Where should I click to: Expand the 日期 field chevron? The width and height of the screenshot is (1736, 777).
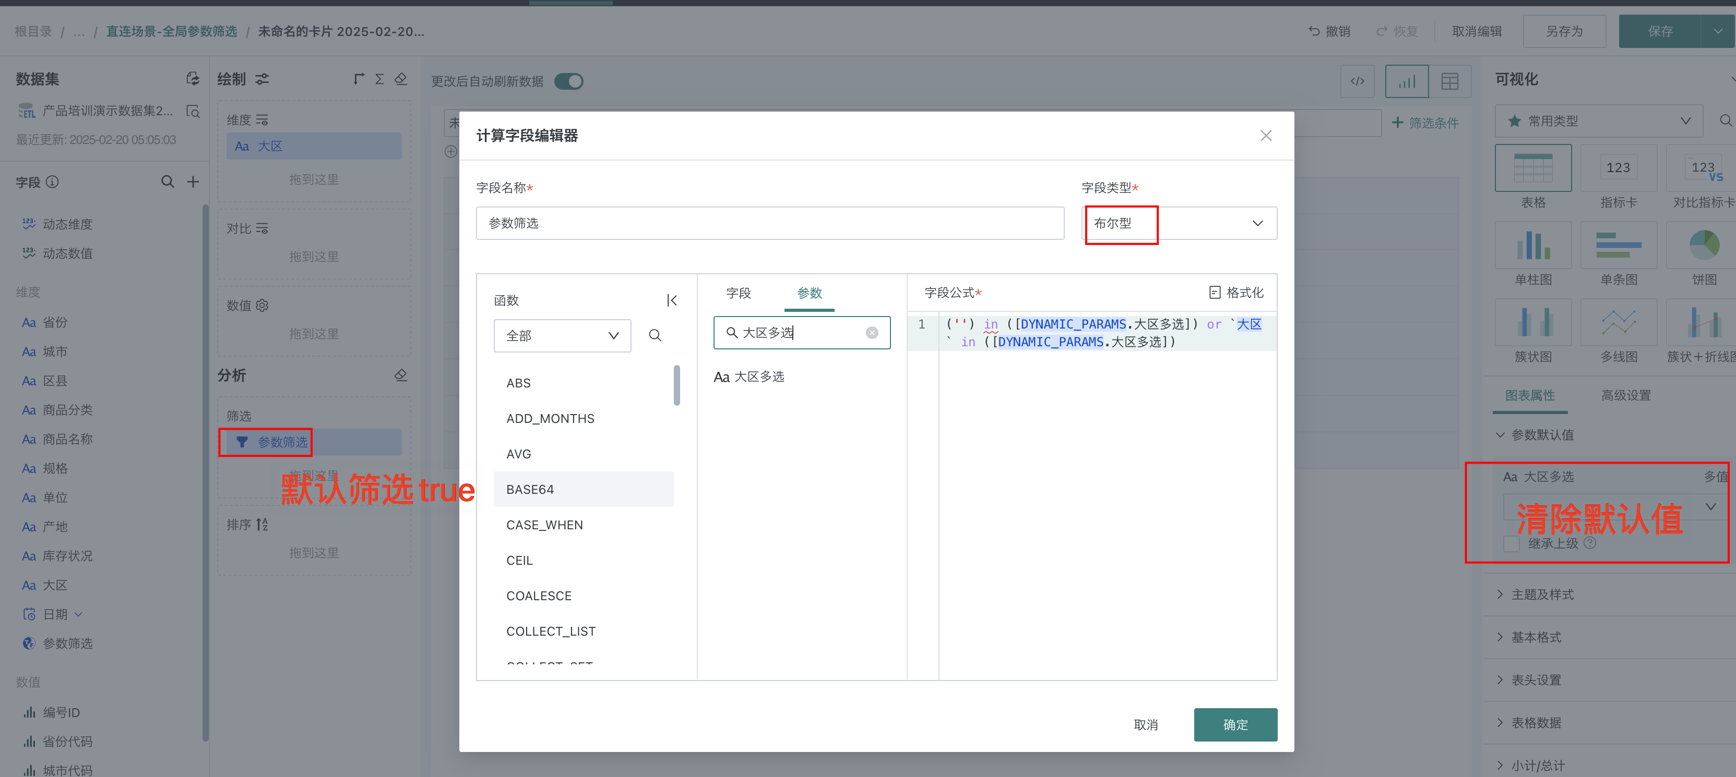coord(78,614)
